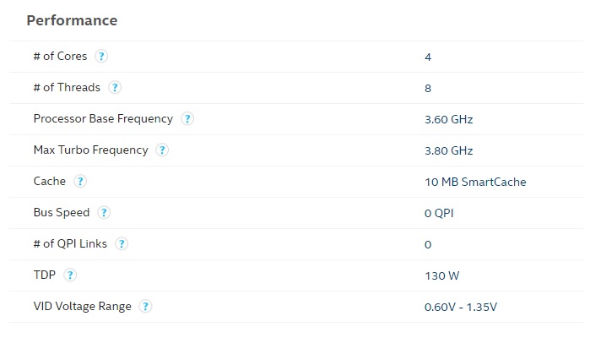This screenshot has height=338, width=590.
Task: Click the 0 QPI bus speed value
Action: 439,214
